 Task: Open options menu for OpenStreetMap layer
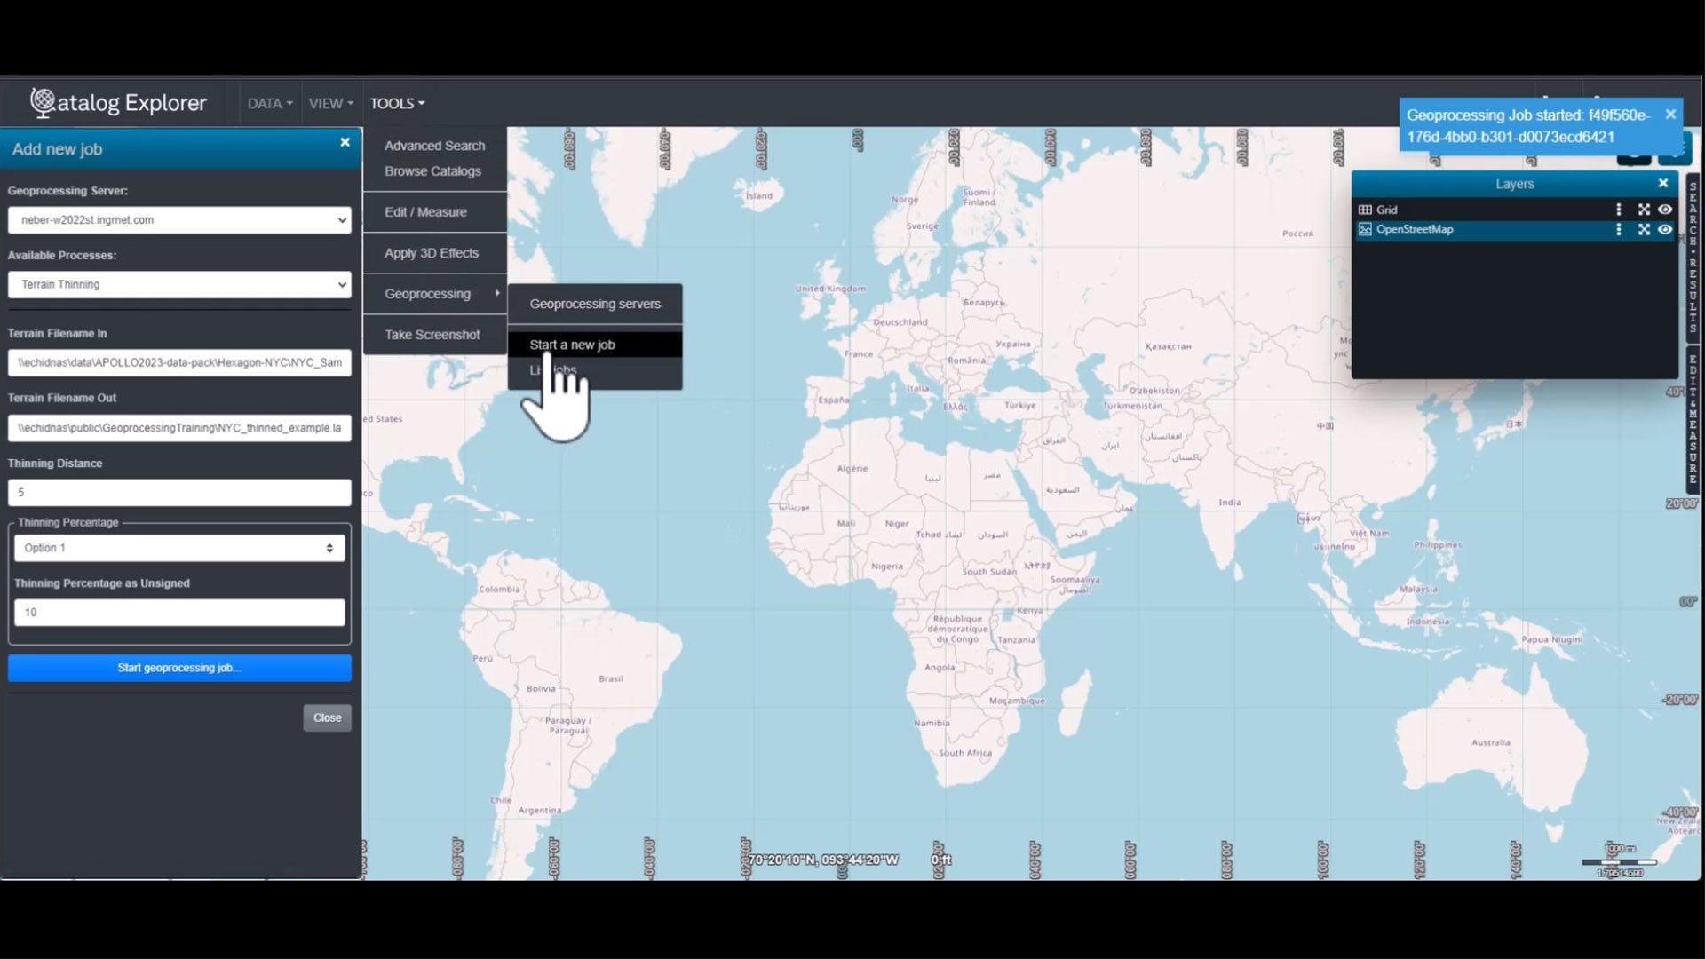coord(1618,229)
